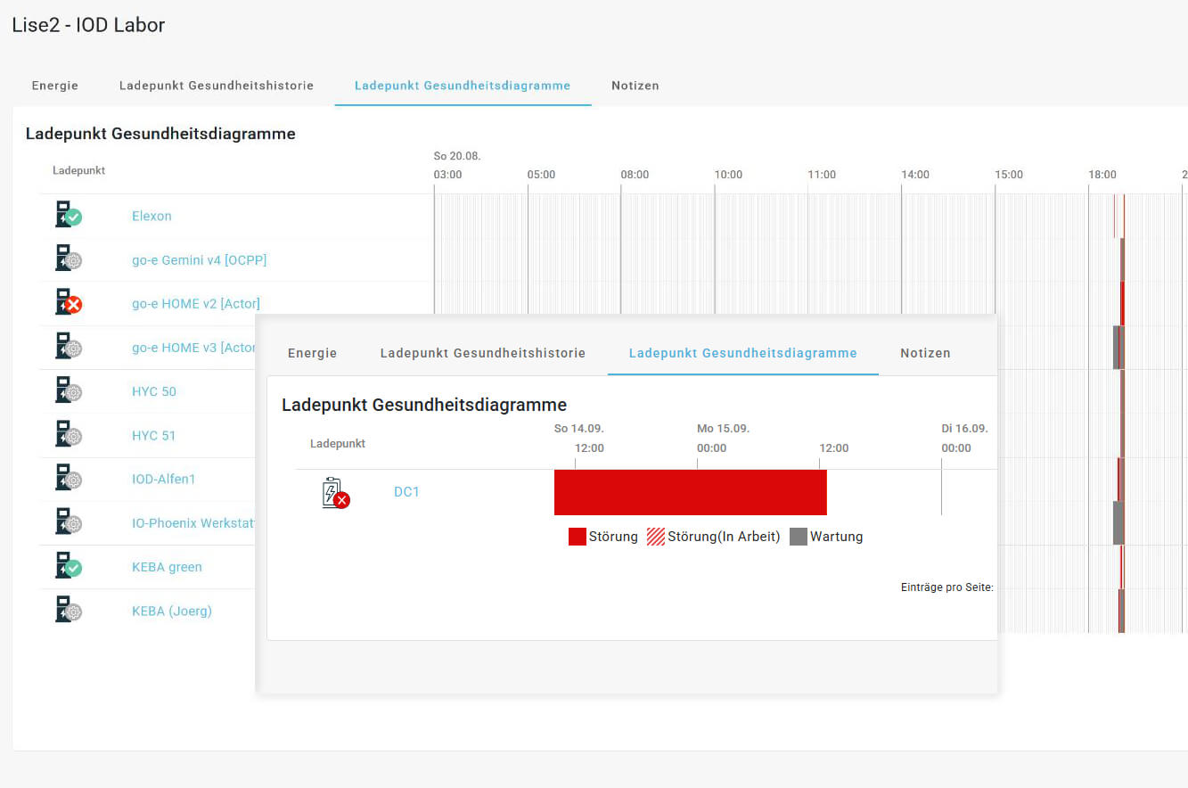Click the go-e Gemini v4 charger icon

coord(68,259)
